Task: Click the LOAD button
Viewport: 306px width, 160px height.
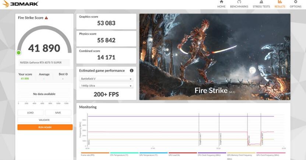Action: (31, 113)
